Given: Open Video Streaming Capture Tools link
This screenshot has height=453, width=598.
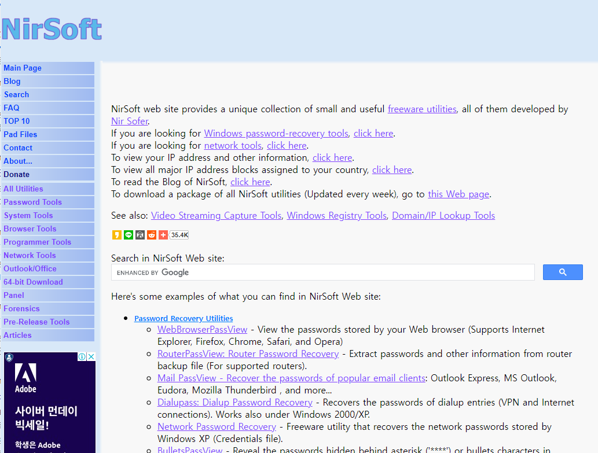Looking at the screenshot, I should point(217,216).
